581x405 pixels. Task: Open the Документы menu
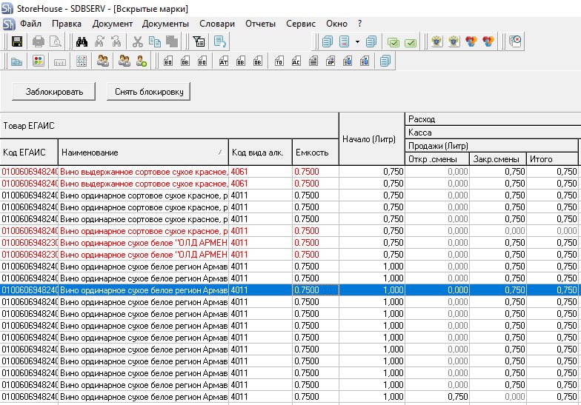click(x=165, y=24)
